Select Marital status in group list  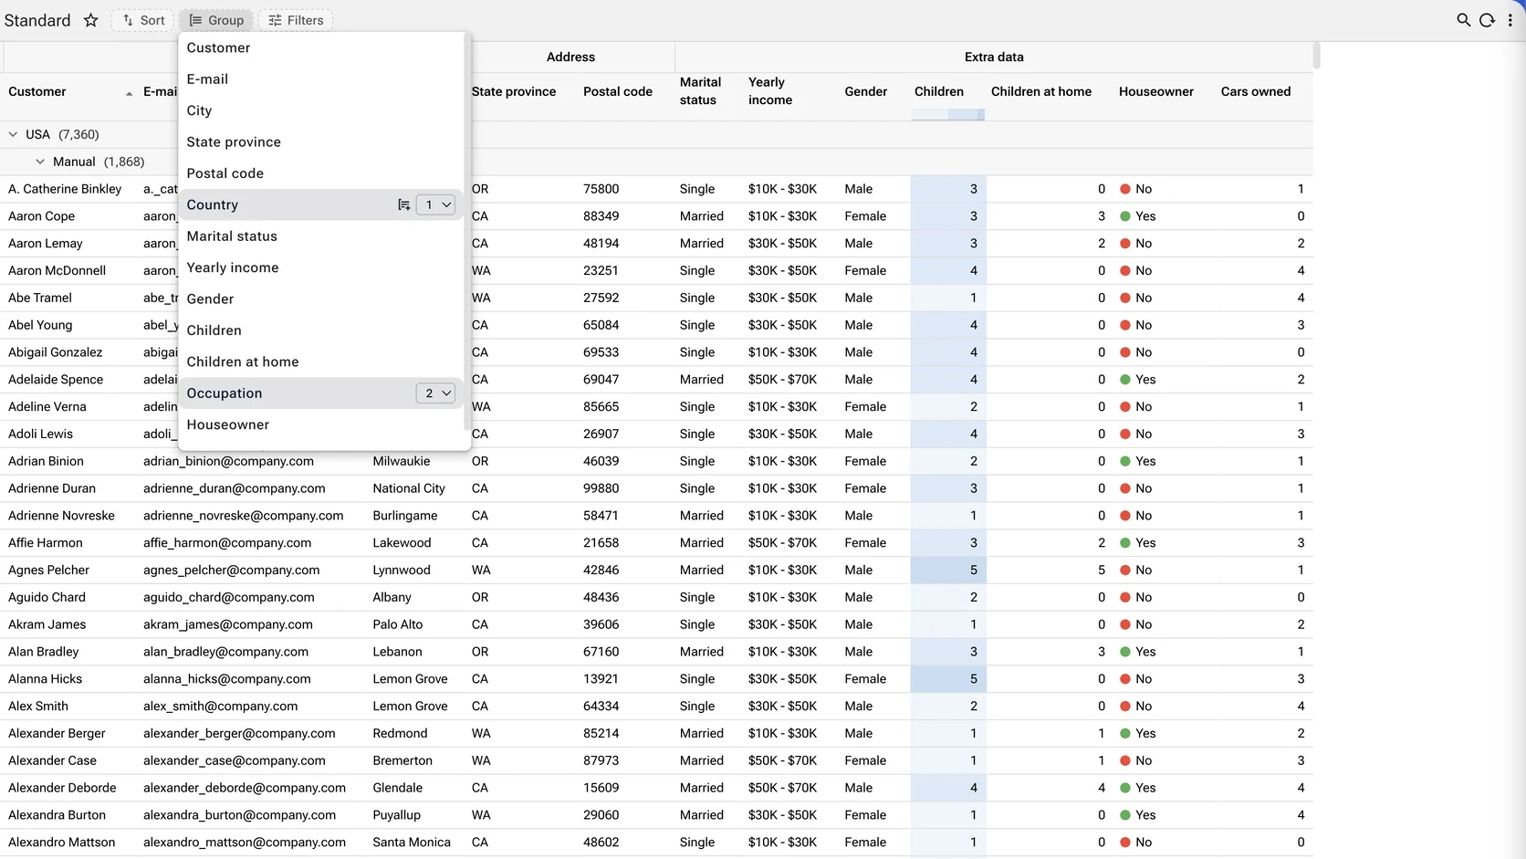(321, 236)
